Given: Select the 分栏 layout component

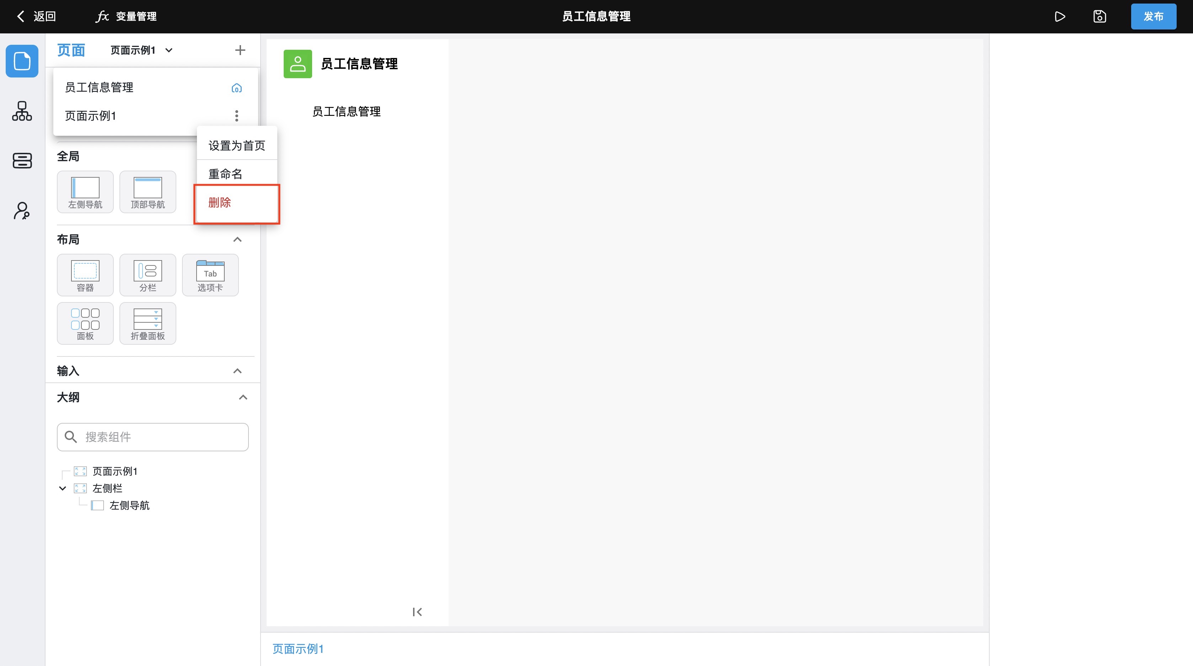Looking at the screenshot, I should click(x=148, y=275).
